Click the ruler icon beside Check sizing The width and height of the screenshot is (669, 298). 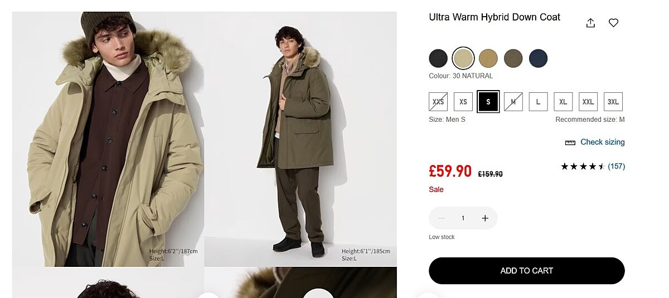(x=570, y=142)
